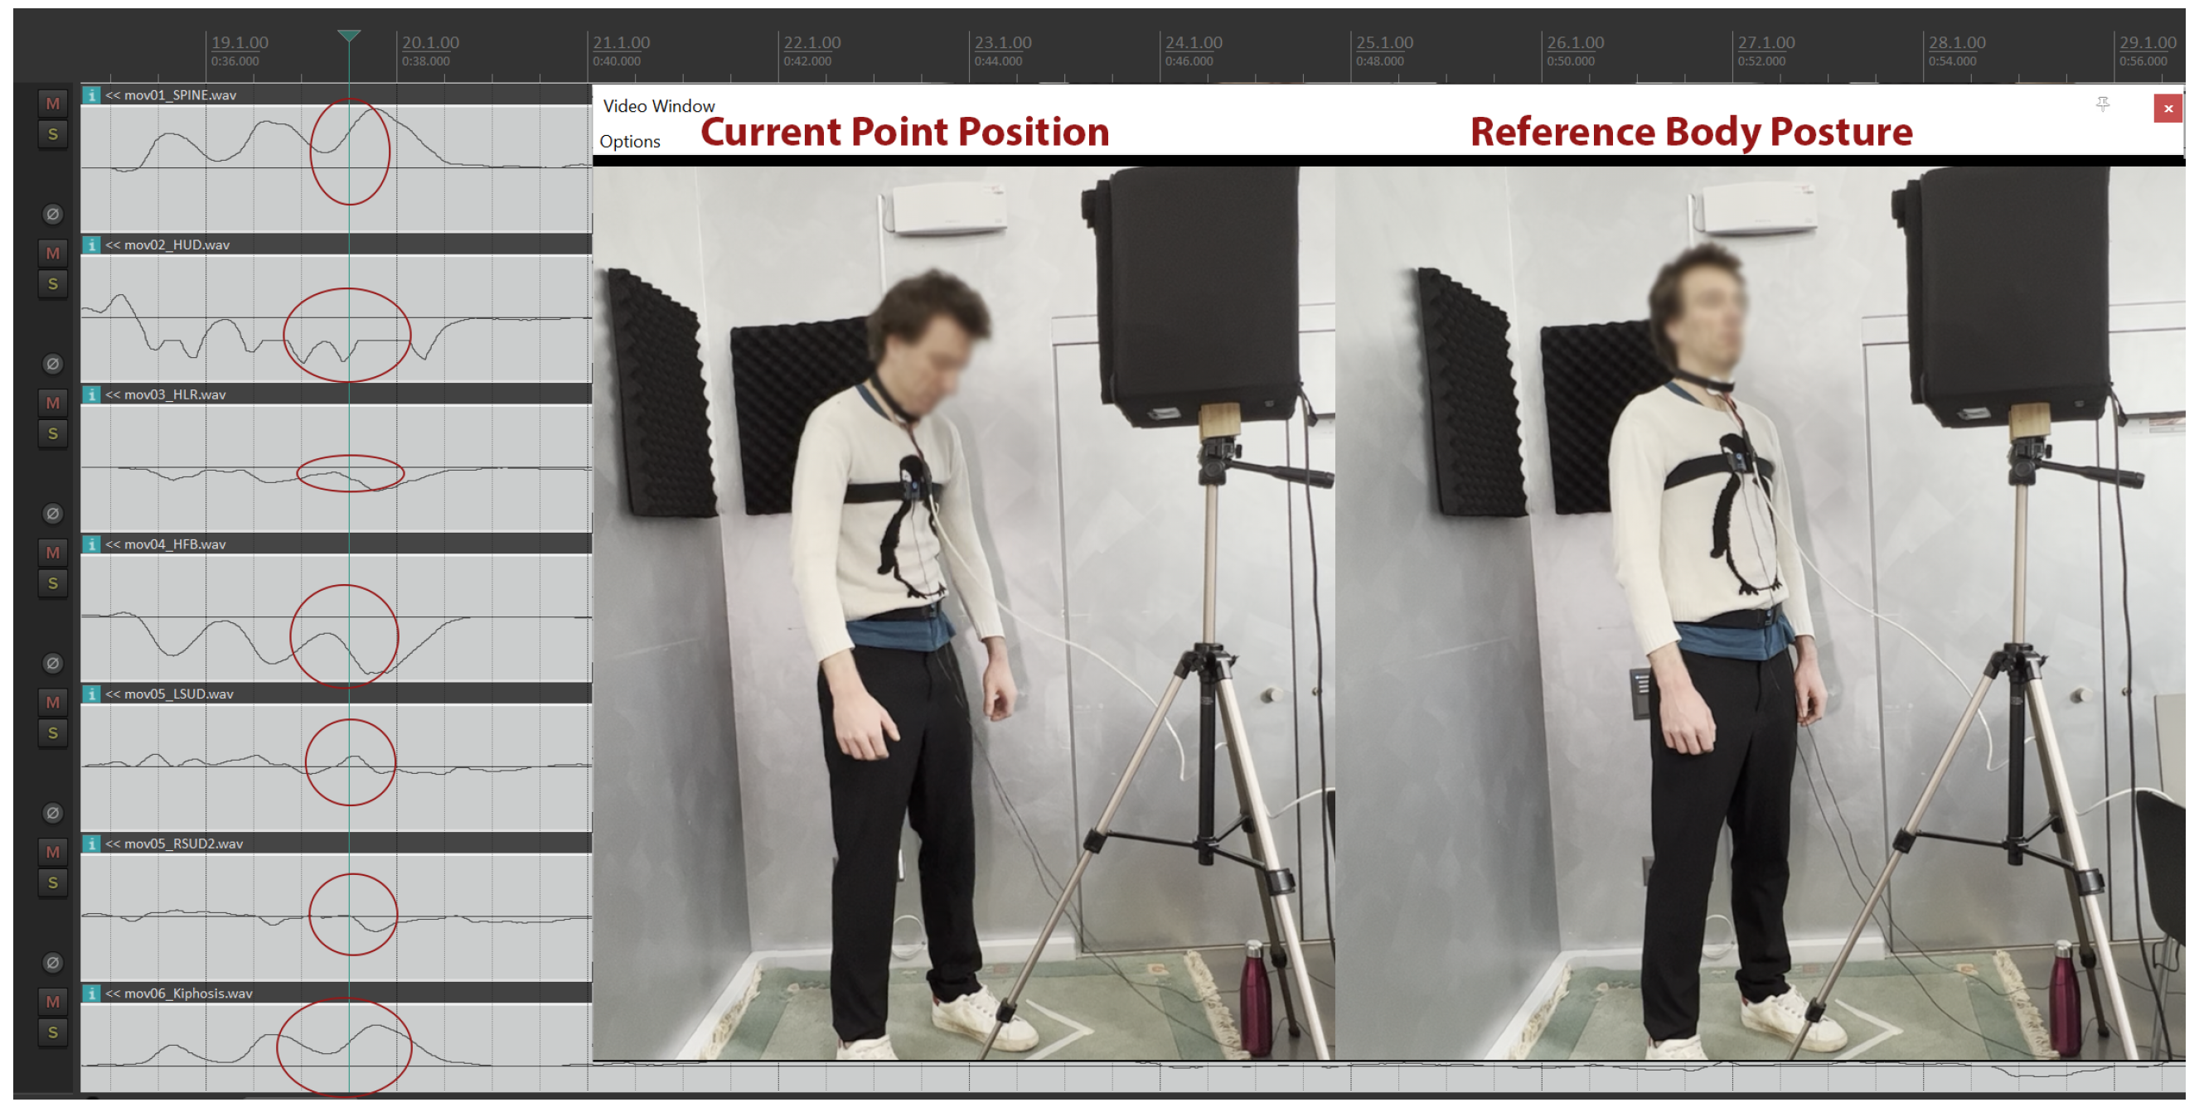The height and width of the screenshot is (1112, 2199).
Task: Open info icon of mov04_HFB.wav
Action: click(x=91, y=544)
